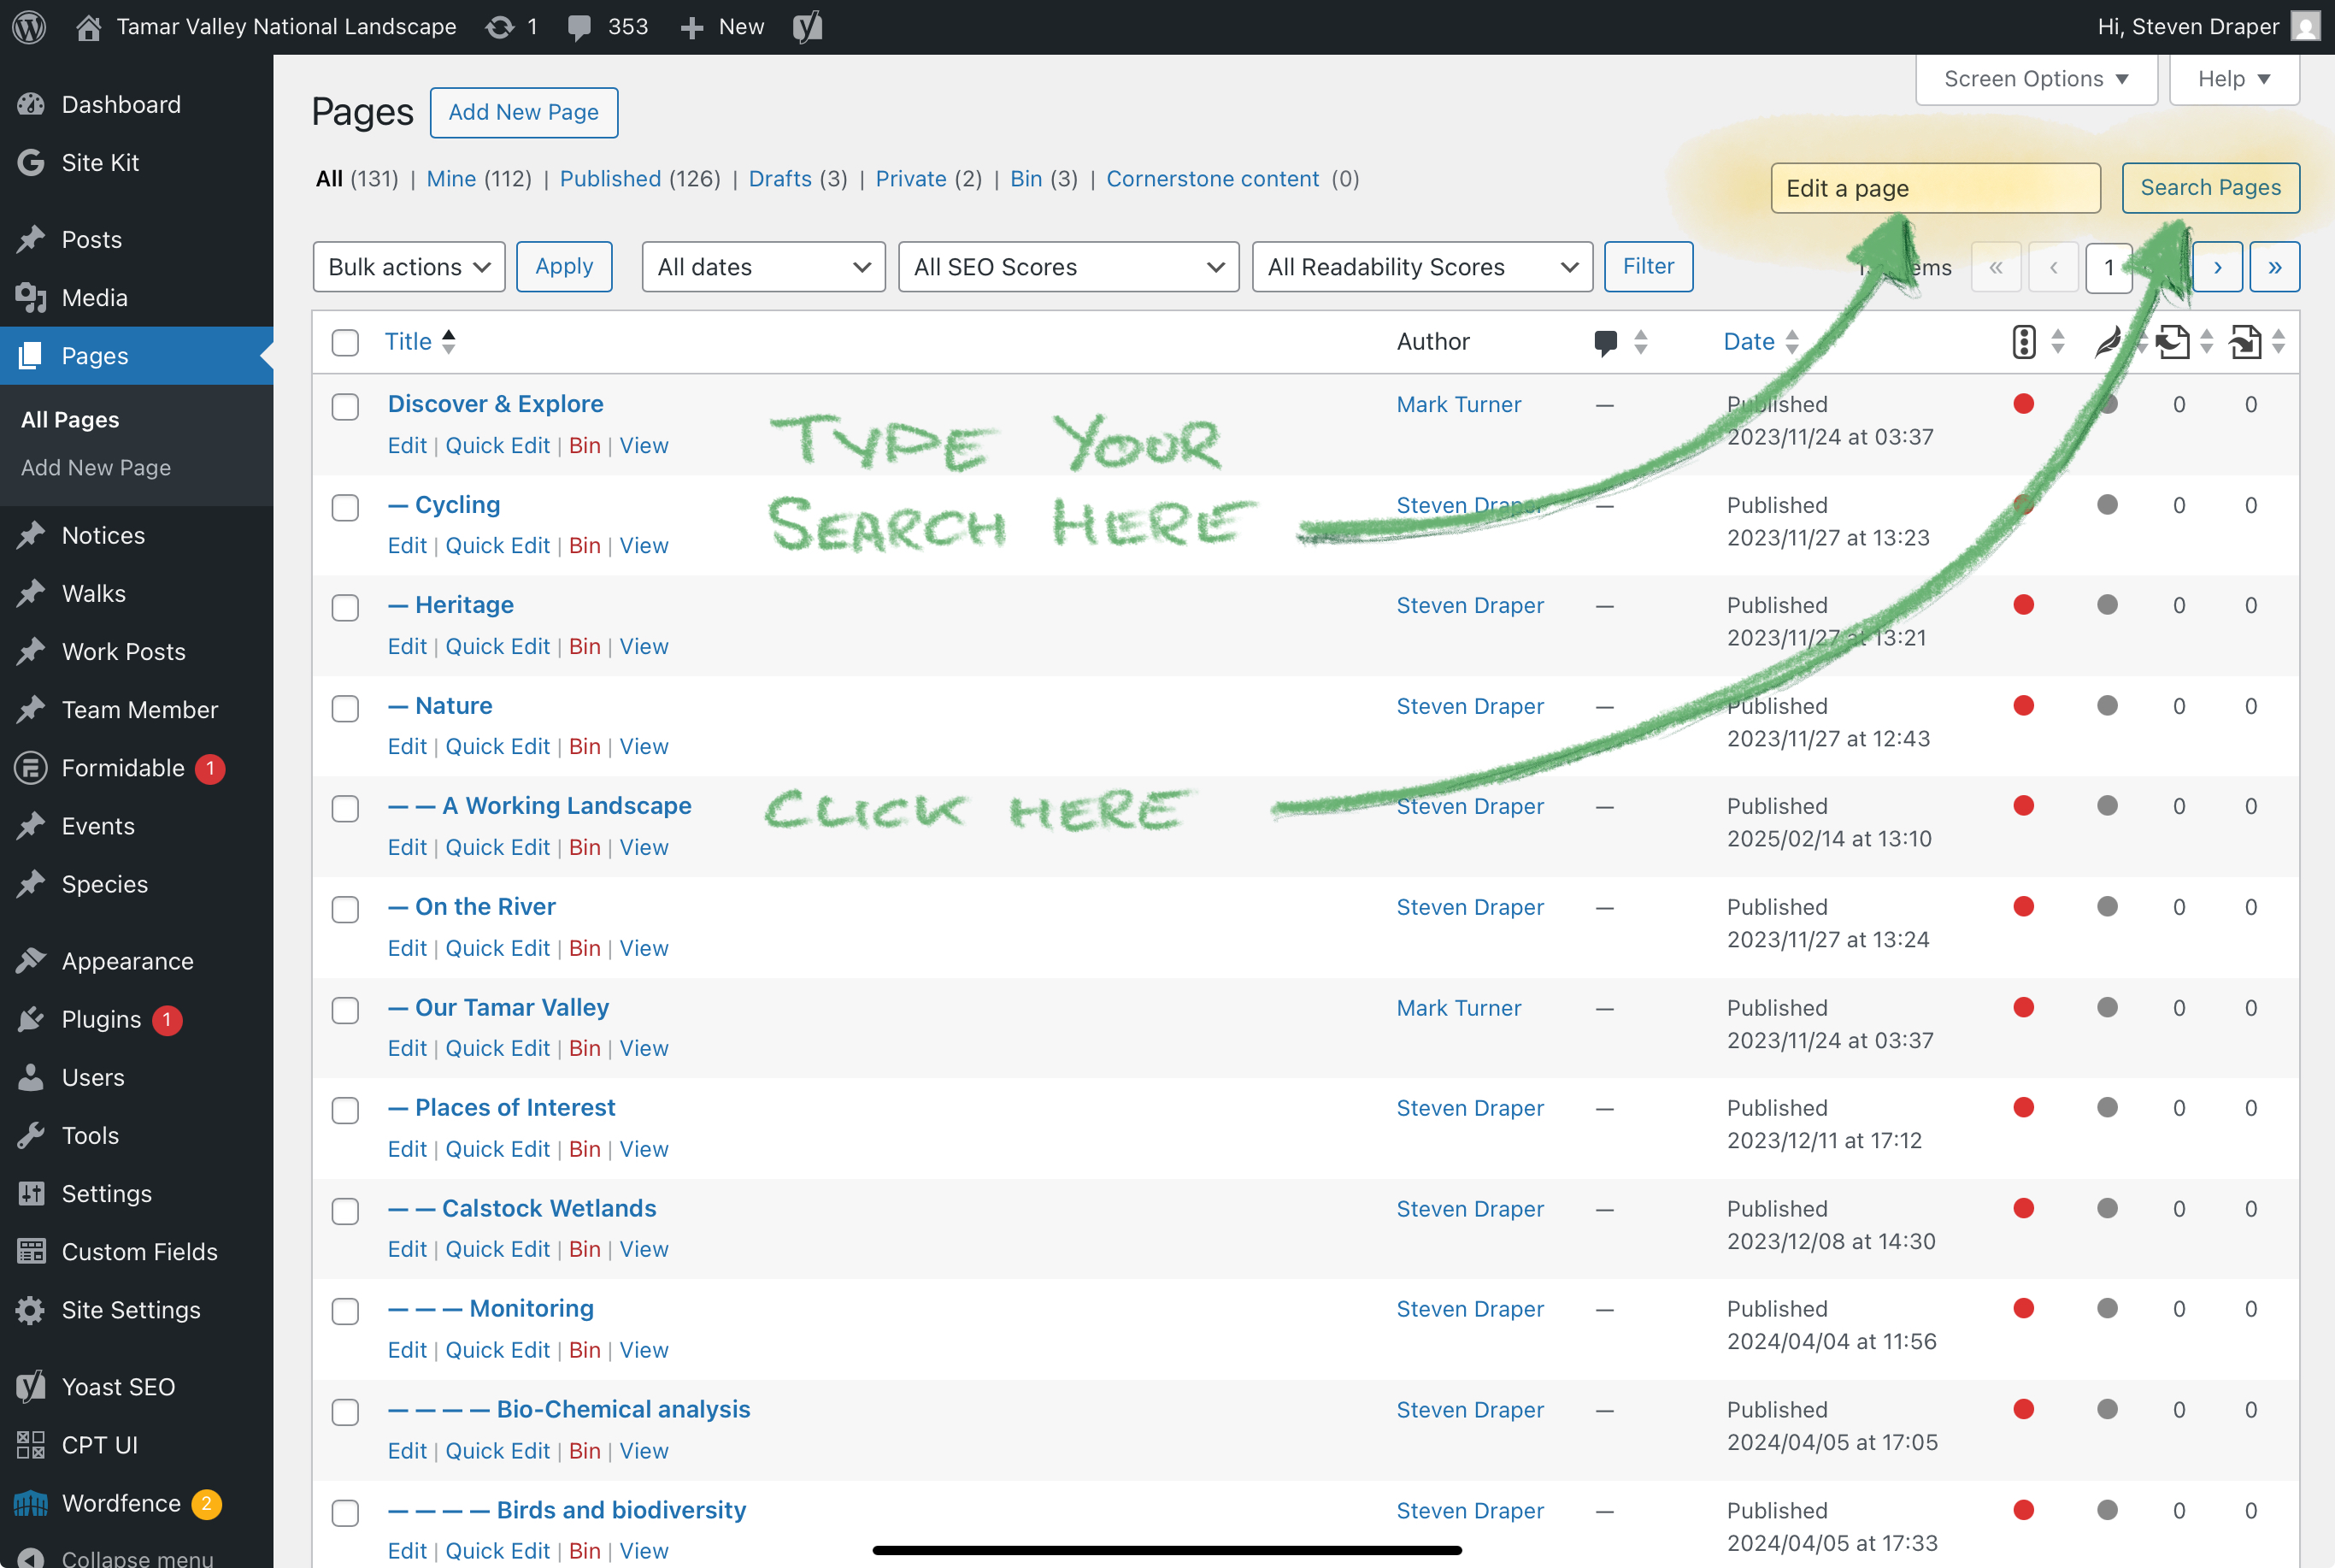Tick checkbox for Places of Interest

pyautogui.click(x=344, y=1110)
